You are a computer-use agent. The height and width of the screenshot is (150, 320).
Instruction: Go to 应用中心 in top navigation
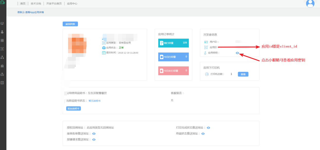click(72, 4)
